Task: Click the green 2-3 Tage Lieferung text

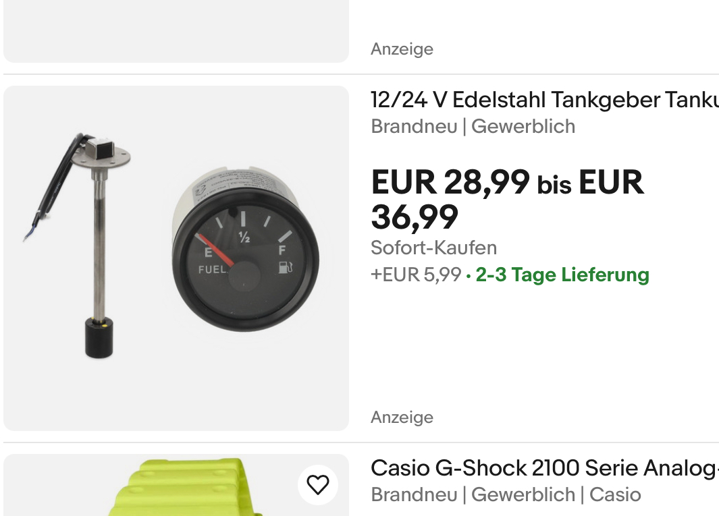Action: (x=562, y=275)
